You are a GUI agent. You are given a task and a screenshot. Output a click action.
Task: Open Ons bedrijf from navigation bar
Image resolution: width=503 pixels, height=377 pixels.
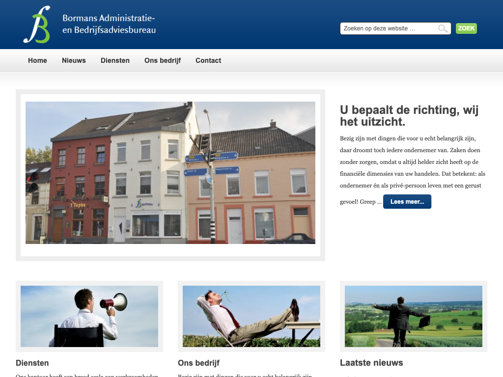point(163,60)
